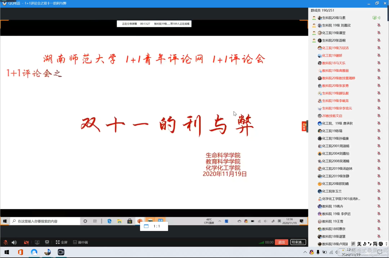
Task: Unmute the microphone in the call toolbar
Action: 6,242
